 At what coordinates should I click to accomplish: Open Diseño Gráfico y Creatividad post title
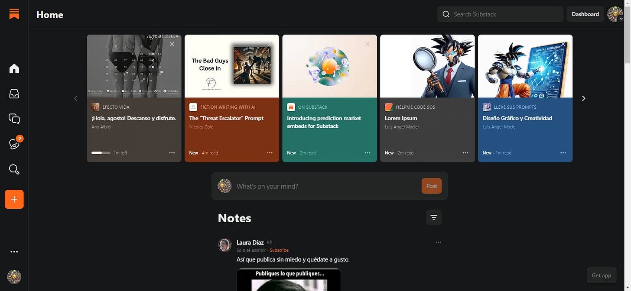(x=517, y=118)
